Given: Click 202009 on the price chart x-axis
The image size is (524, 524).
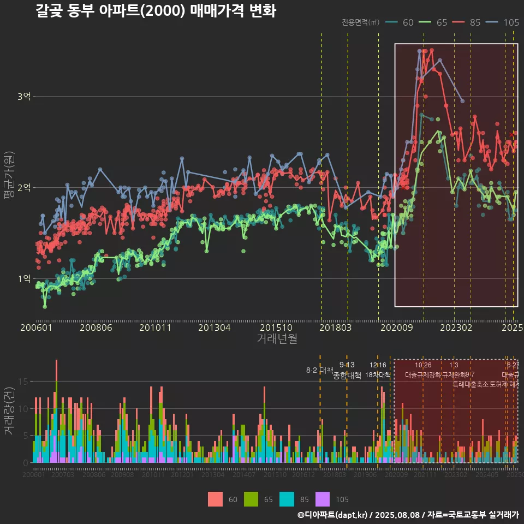Looking at the screenshot, I should tap(397, 327).
